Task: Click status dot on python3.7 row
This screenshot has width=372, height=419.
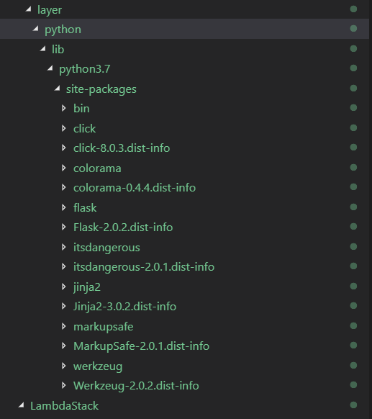Action: pyautogui.click(x=353, y=68)
